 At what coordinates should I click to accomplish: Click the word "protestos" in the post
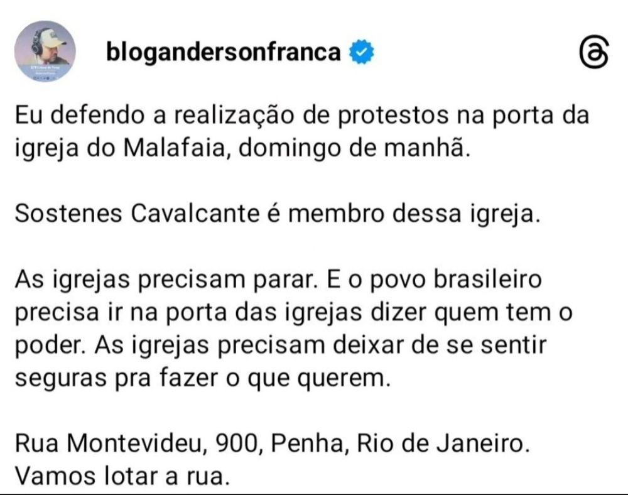click(393, 116)
